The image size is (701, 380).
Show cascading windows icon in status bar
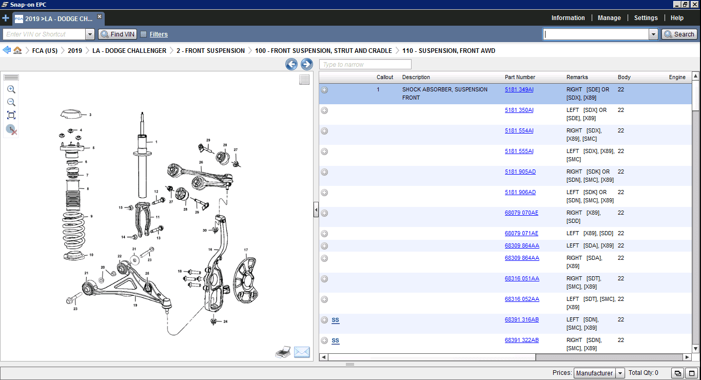point(678,373)
